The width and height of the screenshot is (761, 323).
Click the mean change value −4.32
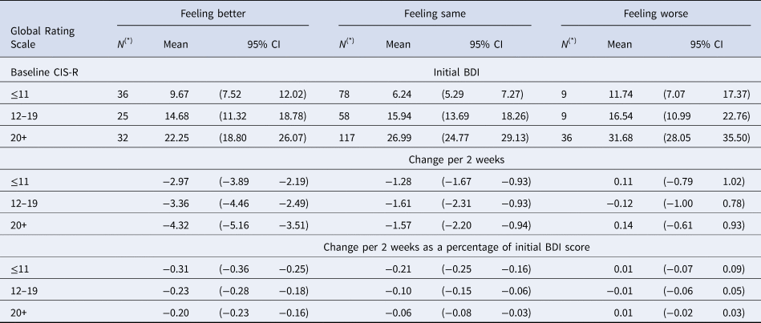pyautogui.click(x=175, y=227)
